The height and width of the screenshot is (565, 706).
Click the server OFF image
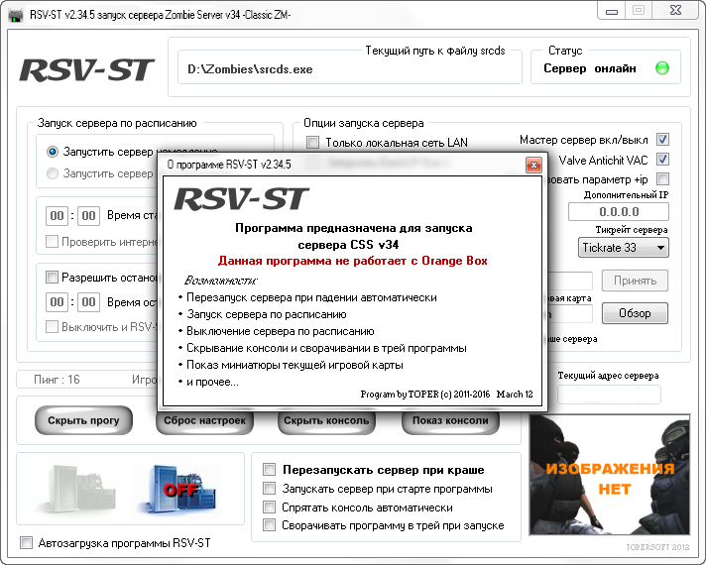click(x=180, y=489)
